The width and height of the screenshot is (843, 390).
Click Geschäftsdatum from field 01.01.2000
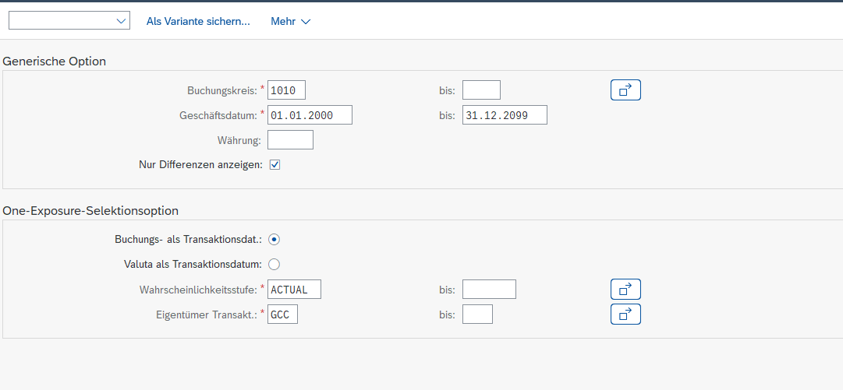[x=310, y=115]
